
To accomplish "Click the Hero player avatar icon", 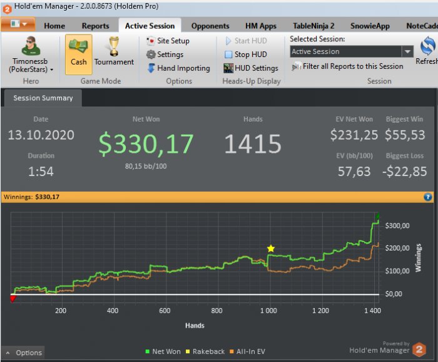I will pos(31,46).
